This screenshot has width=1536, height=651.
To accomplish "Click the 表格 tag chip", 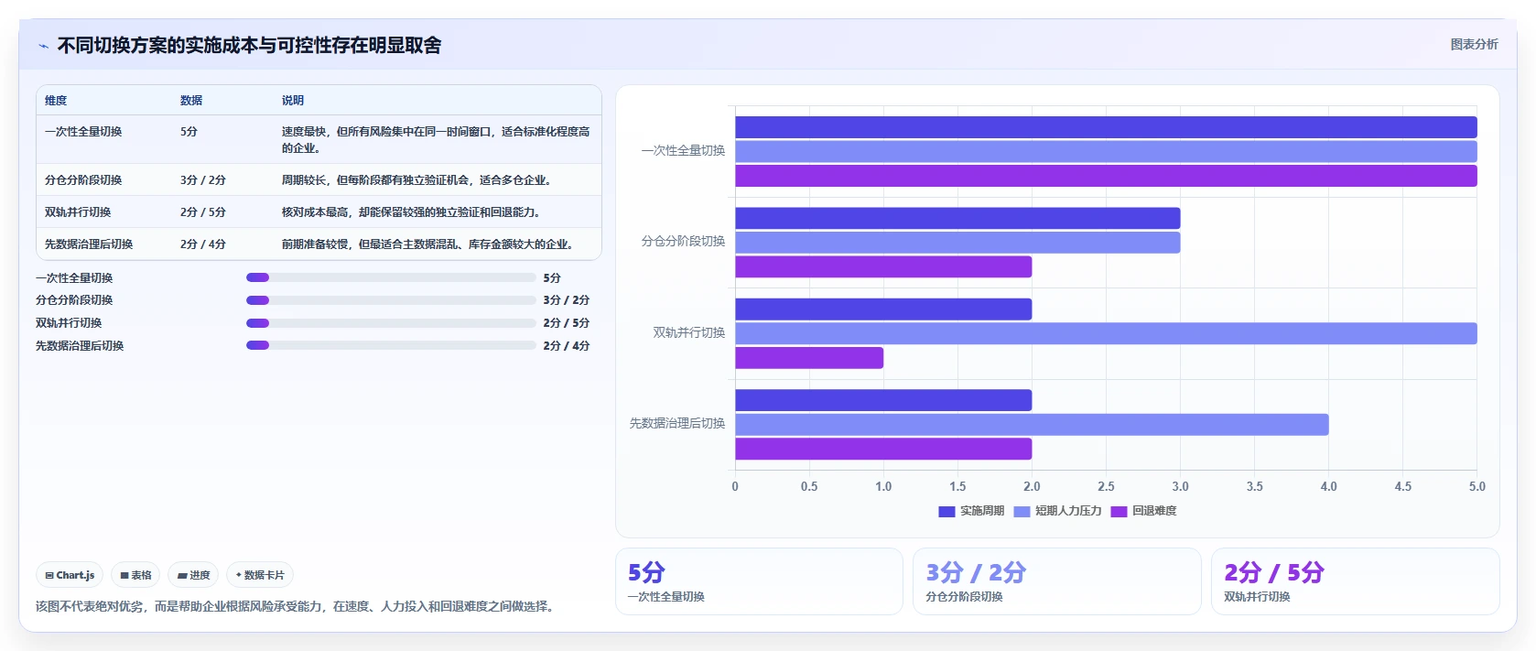I will coord(135,575).
